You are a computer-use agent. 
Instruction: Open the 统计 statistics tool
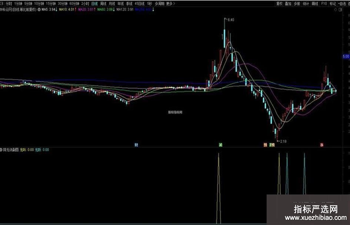point(306,4)
